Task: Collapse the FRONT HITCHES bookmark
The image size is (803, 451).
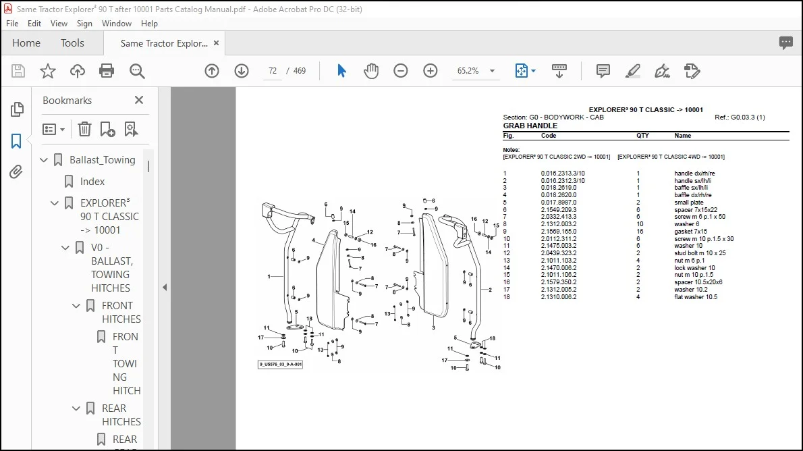Action: pos(76,306)
